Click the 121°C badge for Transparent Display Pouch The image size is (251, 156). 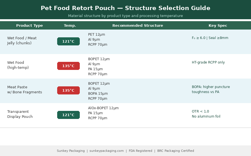(x=68, y=115)
